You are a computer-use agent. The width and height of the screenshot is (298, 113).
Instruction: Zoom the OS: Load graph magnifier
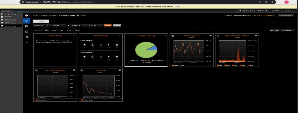(82, 70)
